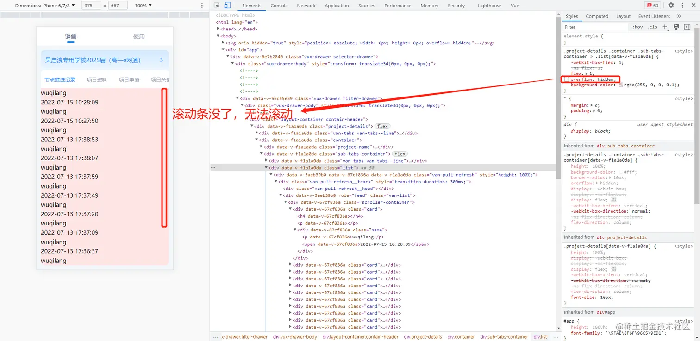
Task: Expand the margin shorthand property triangle
Action: 592,105
